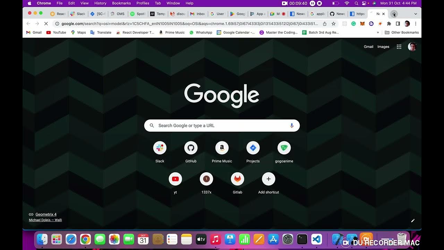Open the Profiles menu in the menu bar
Screen dimensions: 444x250
pyautogui.click(x=143, y=3)
